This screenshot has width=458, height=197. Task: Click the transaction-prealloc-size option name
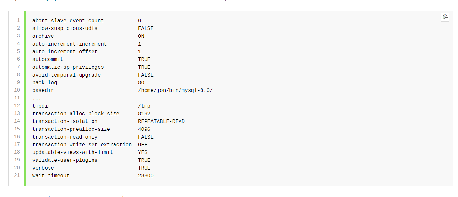pyautogui.click(x=71, y=129)
